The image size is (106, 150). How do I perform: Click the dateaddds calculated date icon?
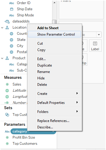click(x=7, y=22)
